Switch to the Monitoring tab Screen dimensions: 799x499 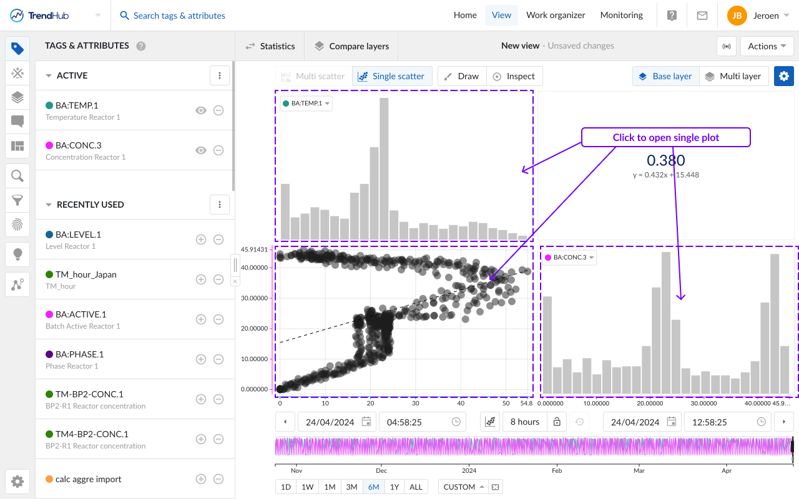point(621,14)
